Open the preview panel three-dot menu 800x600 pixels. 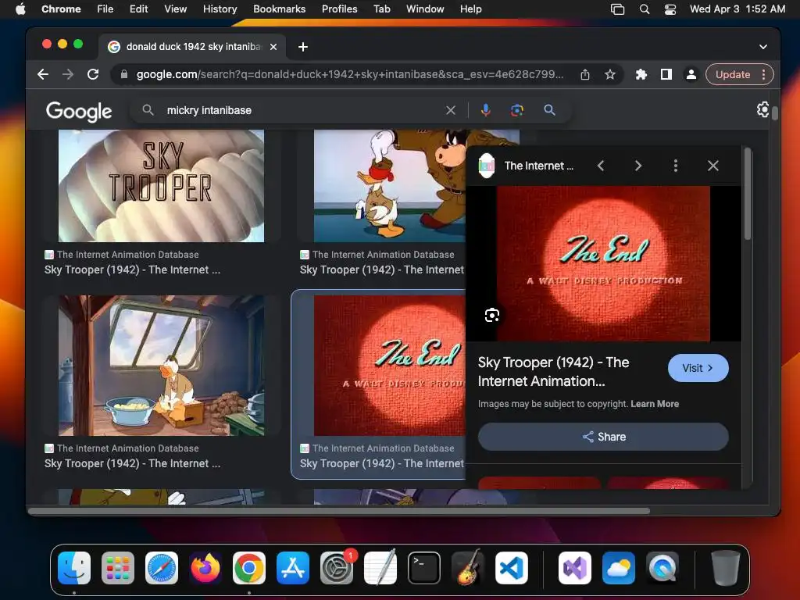pos(676,166)
